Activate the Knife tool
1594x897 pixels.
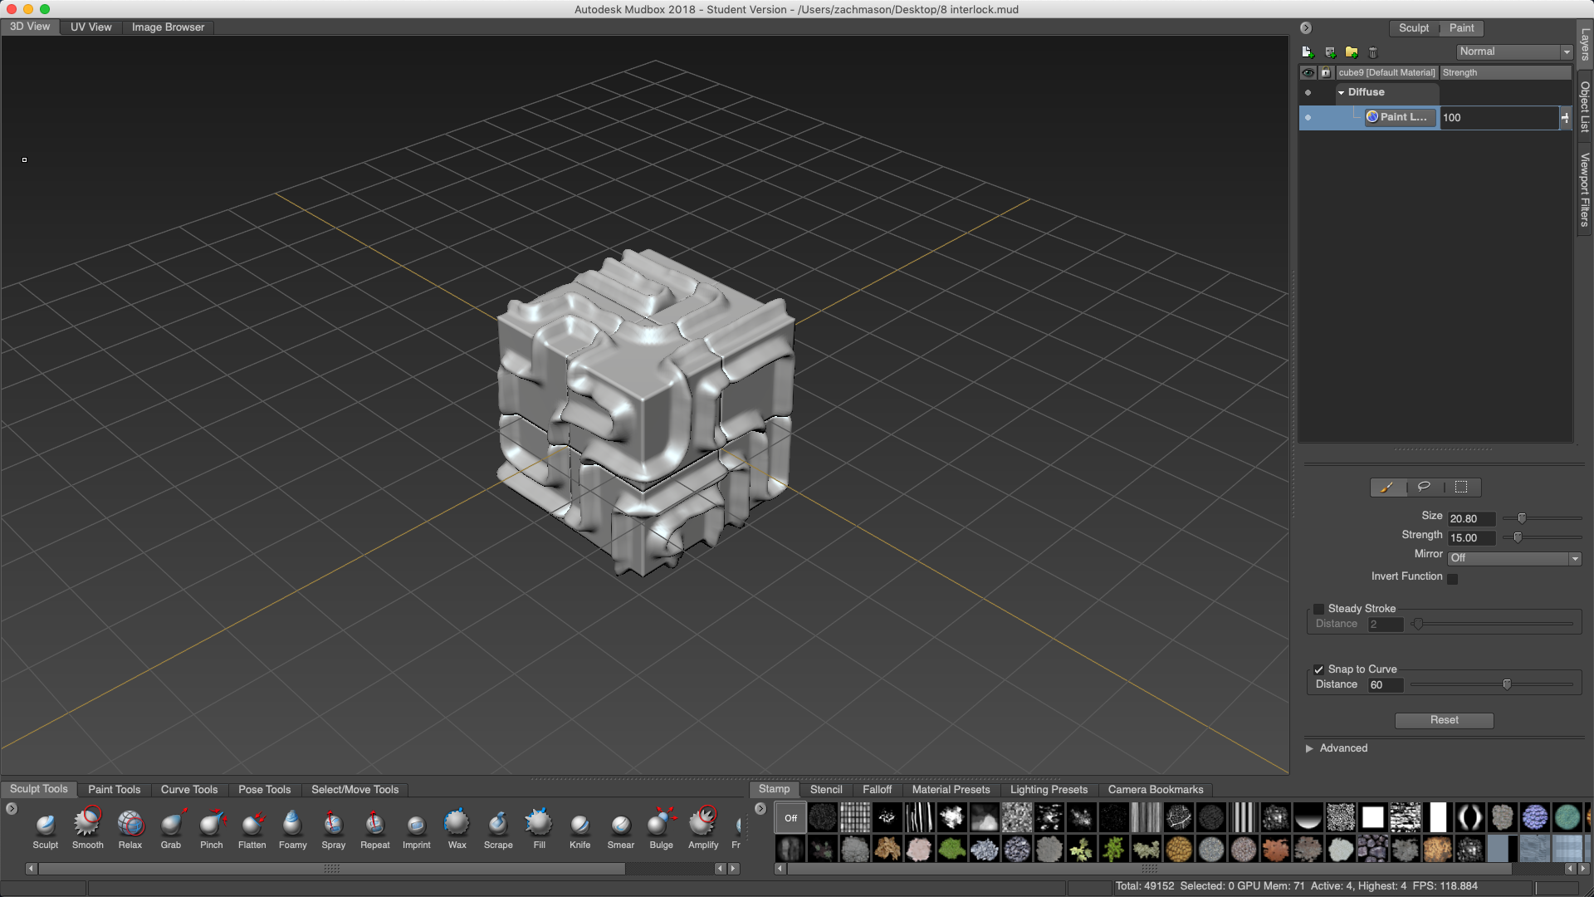579,824
